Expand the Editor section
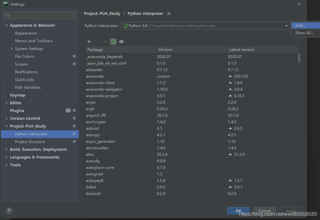The height and width of the screenshot is (220, 320). tap(7, 103)
